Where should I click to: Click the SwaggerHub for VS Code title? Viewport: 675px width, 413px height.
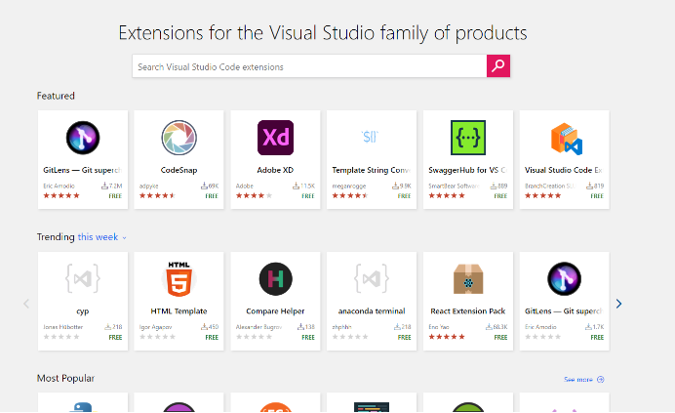[x=467, y=170]
